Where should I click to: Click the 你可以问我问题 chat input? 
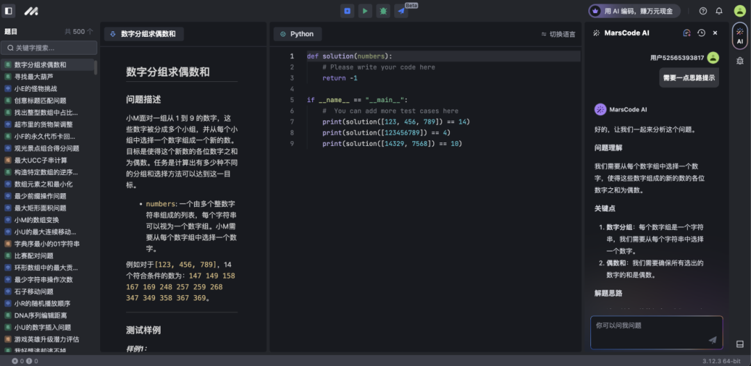coord(656,333)
